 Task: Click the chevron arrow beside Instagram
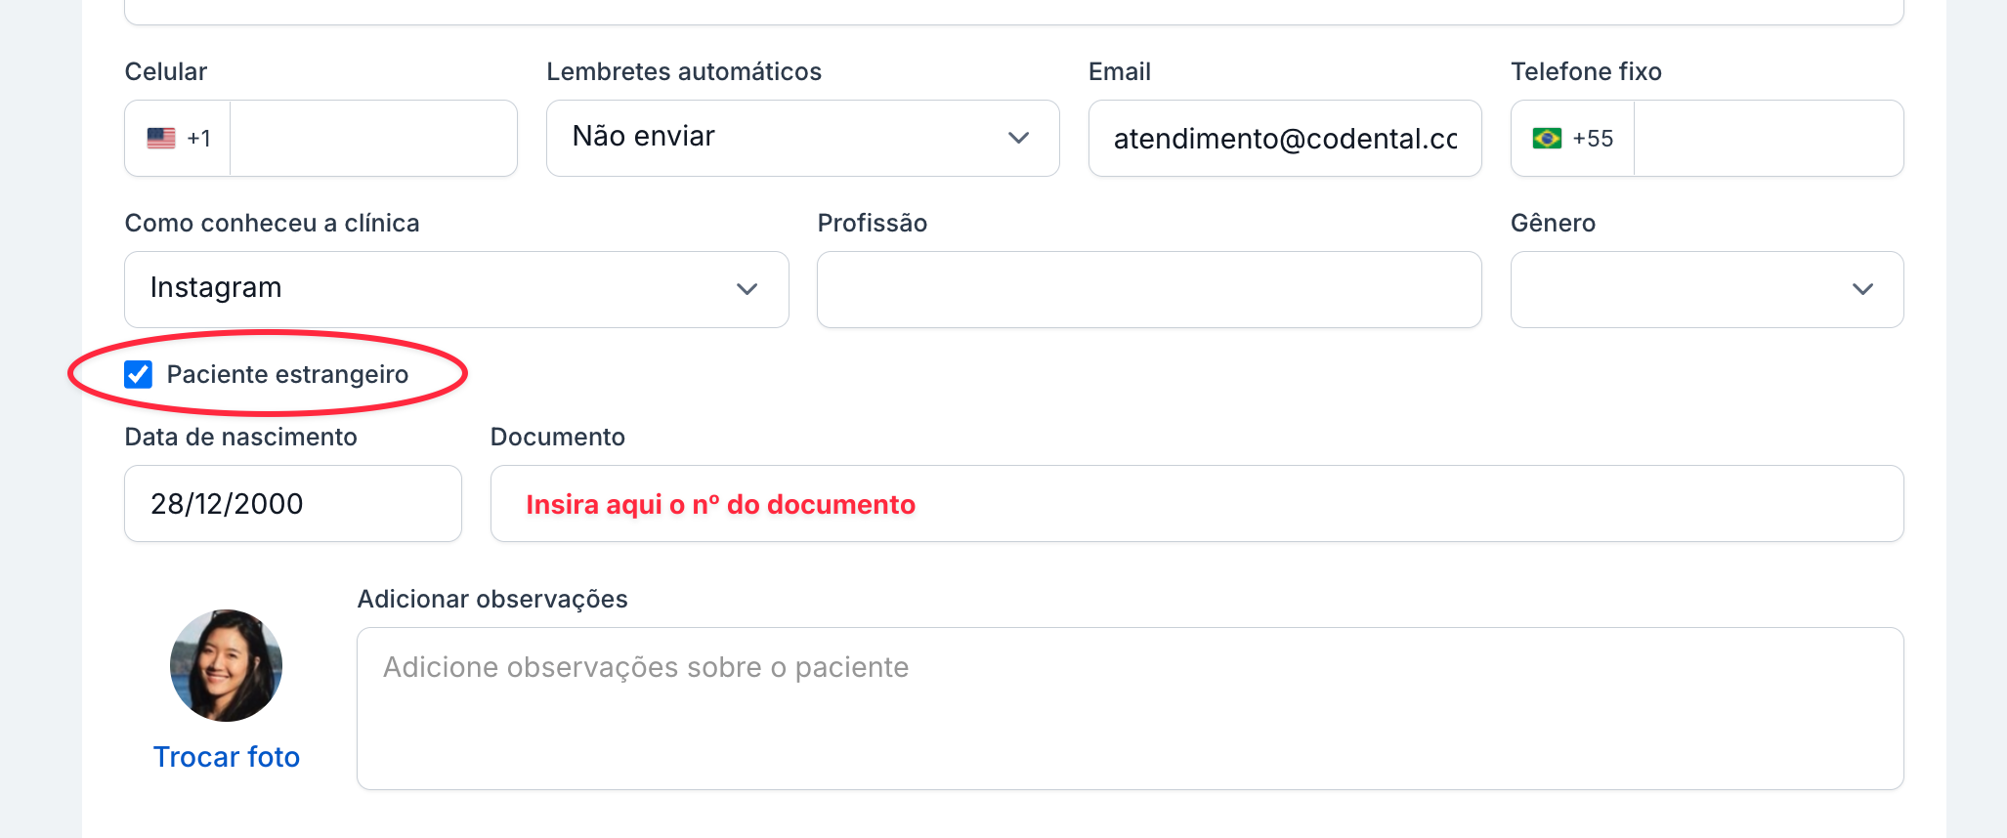click(x=747, y=289)
